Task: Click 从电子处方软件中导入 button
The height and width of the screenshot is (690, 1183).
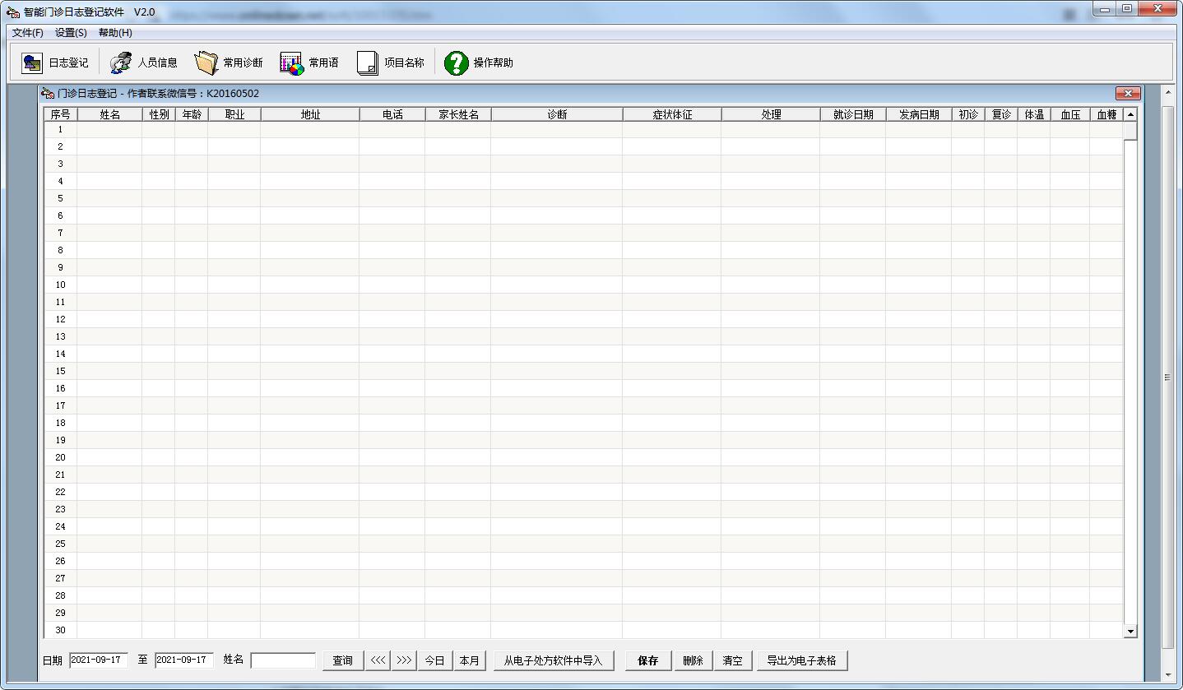Action: coord(554,660)
